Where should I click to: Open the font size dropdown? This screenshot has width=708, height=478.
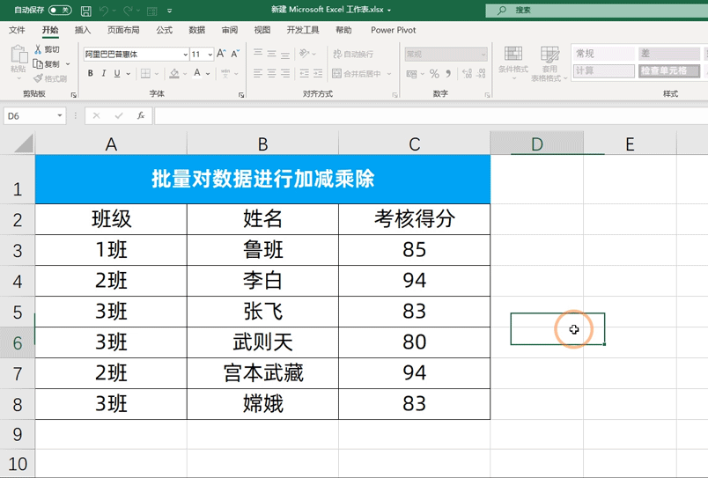click(210, 55)
